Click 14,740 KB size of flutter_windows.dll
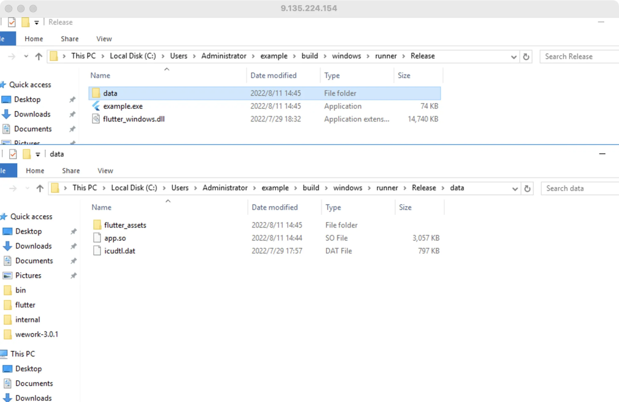The width and height of the screenshot is (619, 402). tap(423, 119)
